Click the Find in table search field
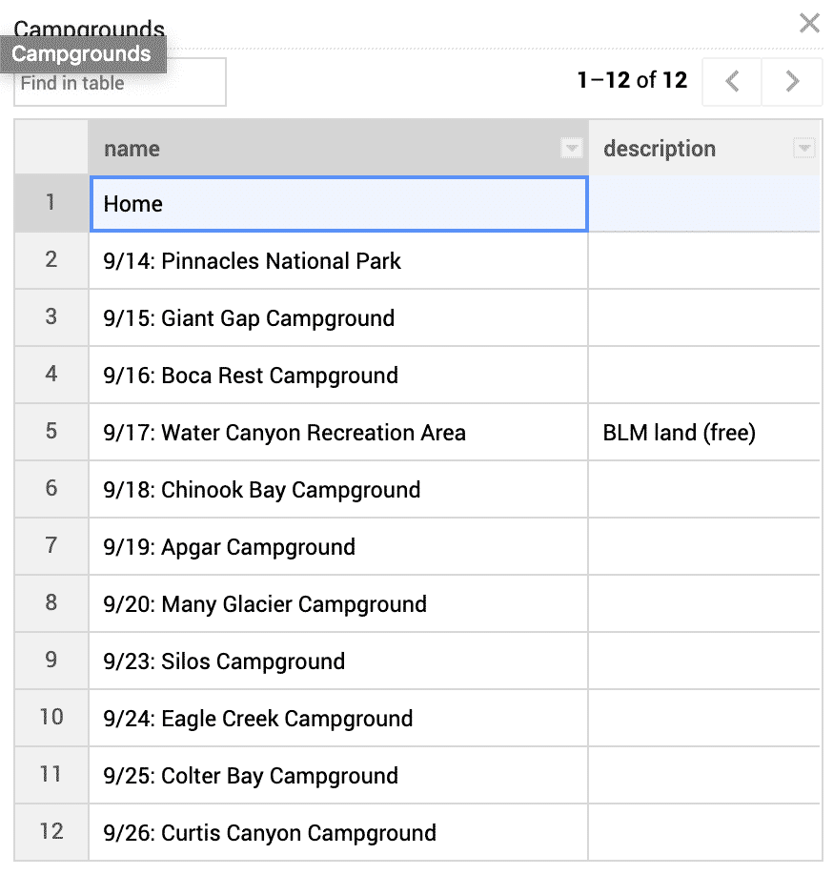The width and height of the screenshot is (833, 875). 120,83
